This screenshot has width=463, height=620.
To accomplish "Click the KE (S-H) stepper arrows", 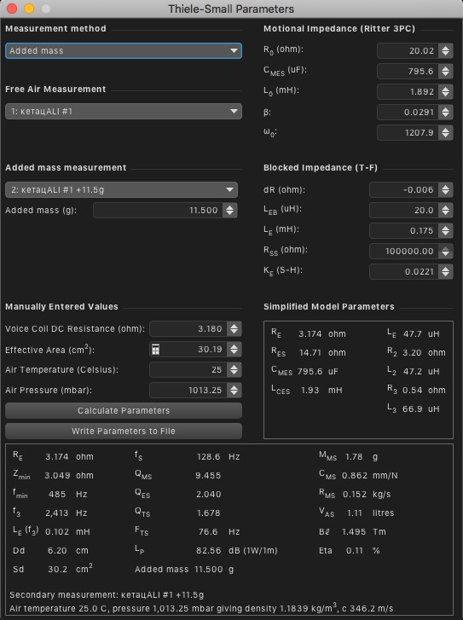I will 446,272.
